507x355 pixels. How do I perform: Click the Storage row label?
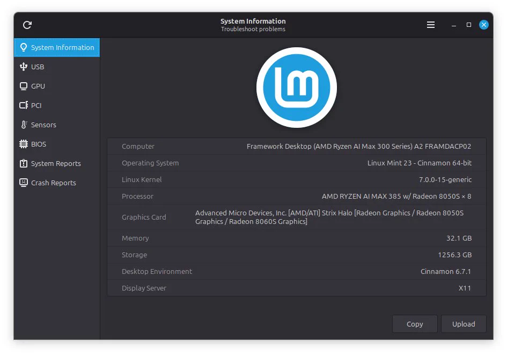click(134, 255)
